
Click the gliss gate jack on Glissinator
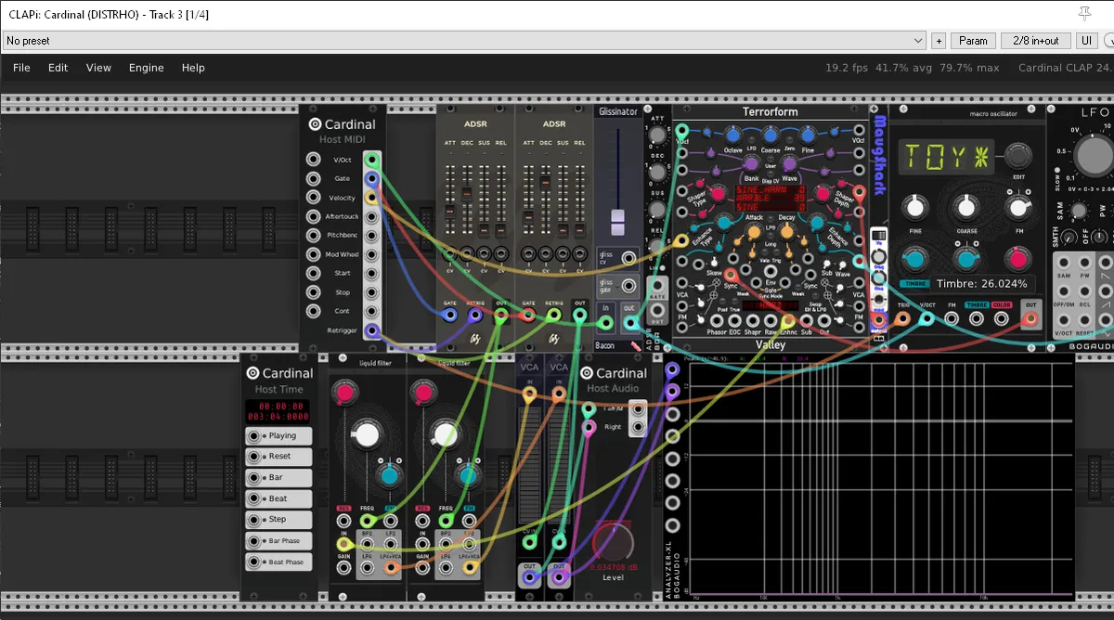coord(629,286)
